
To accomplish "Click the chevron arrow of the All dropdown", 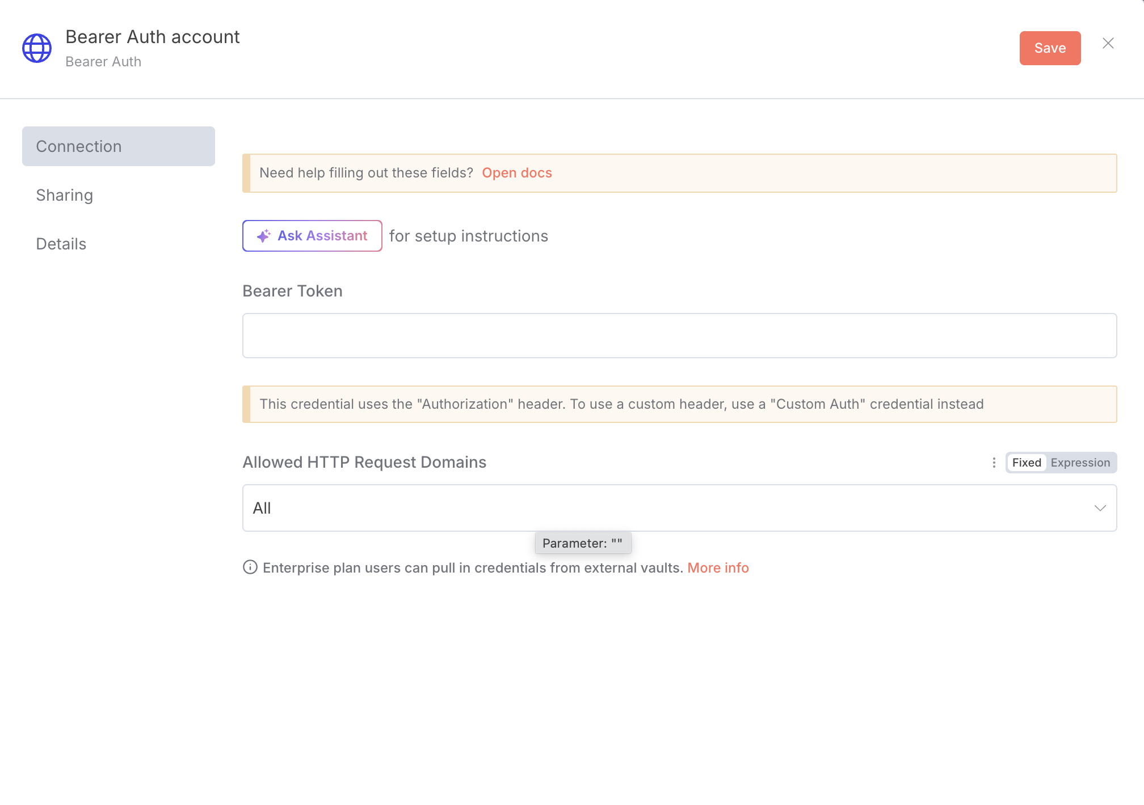I will [1100, 508].
